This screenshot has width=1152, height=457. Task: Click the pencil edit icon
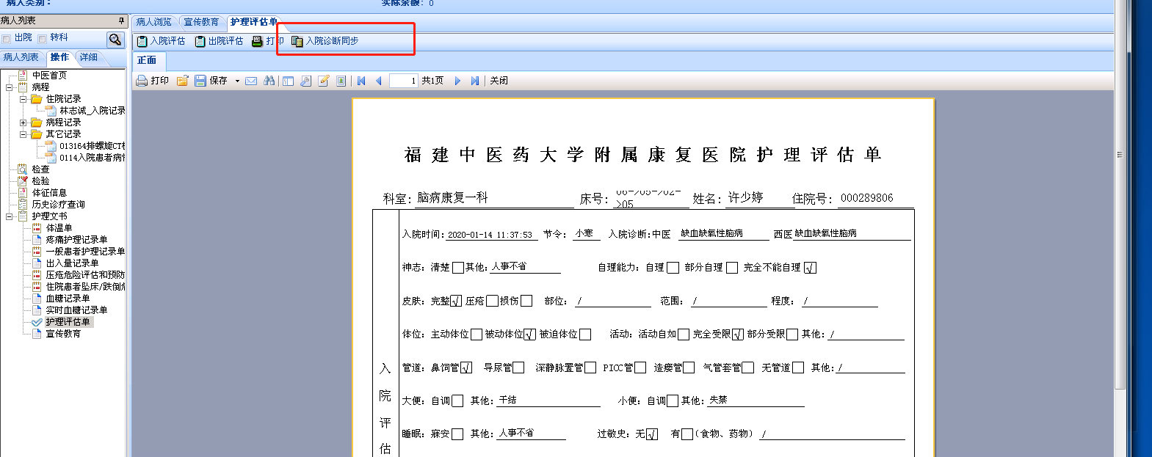click(x=324, y=81)
